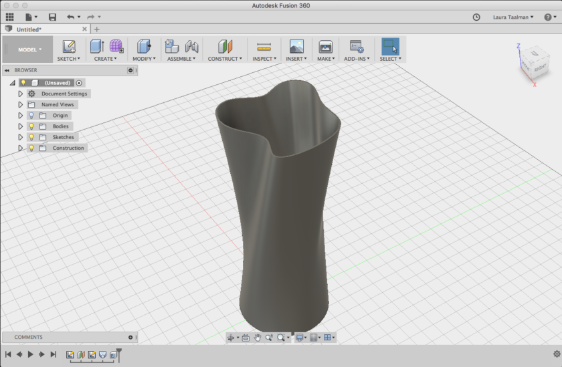Add a new design tab
Viewport: 562px width, 367px height.
click(x=97, y=29)
